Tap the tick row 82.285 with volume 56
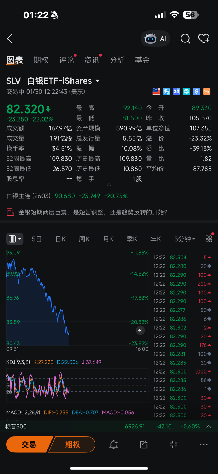This screenshot has height=474, width=218. click(x=182, y=380)
